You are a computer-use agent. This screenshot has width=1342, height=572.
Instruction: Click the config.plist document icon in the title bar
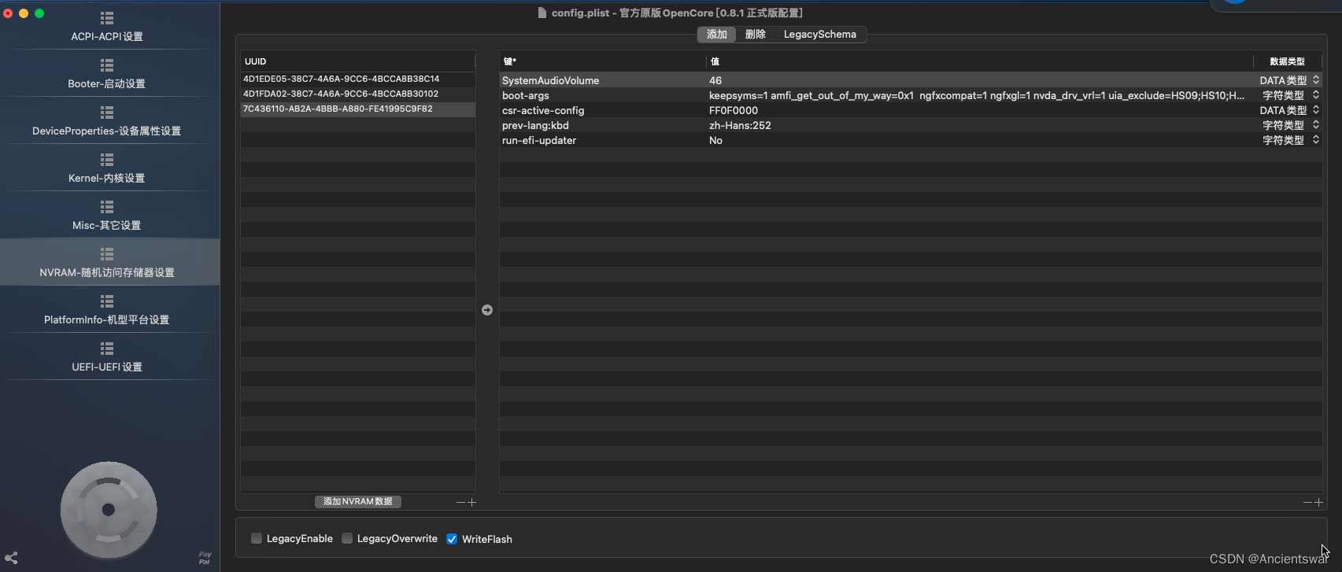(x=542, y=13)
